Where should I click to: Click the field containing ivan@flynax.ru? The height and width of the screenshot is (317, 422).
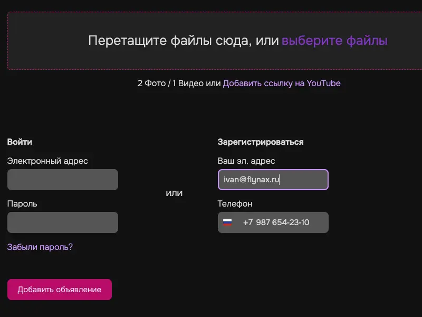pyautogui.click(x=273, y=180)
